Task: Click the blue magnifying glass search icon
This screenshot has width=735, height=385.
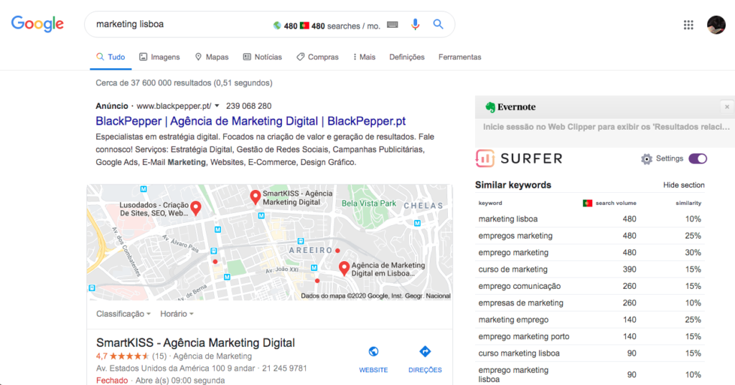Action: (x=438, y=24)
